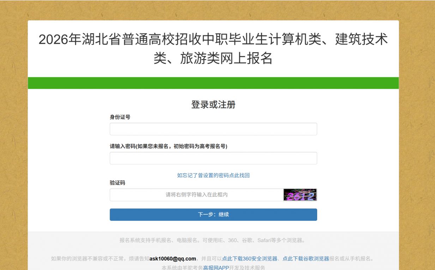Image resolution: width=435 pixels, height=270 pixels.
Task: Click the 报名系统支持手机报名 notice text
Action: (213, 240)
